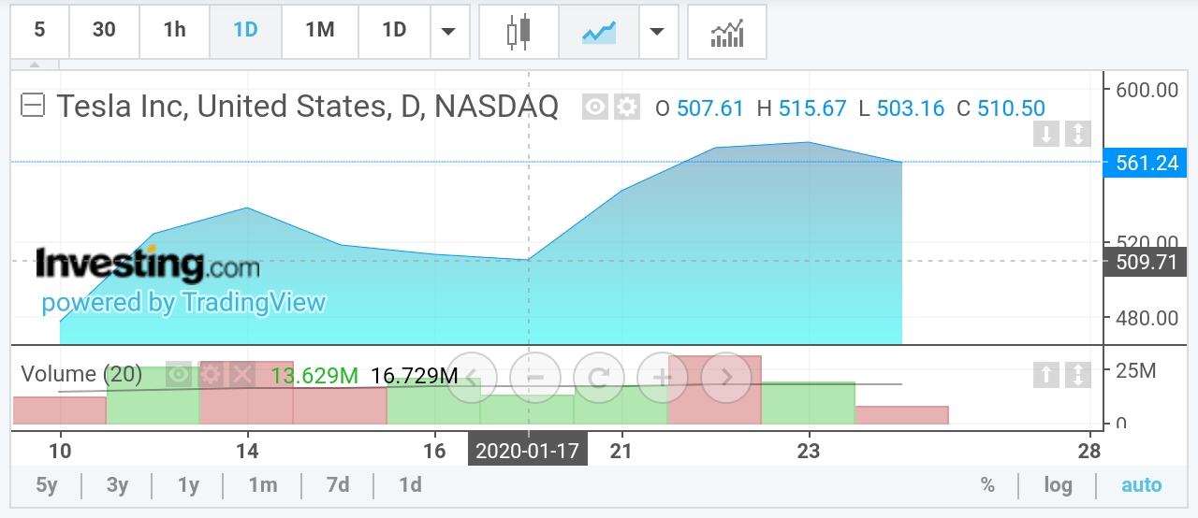Reset the chart view

pyautogui.click(x=598, y=378)
